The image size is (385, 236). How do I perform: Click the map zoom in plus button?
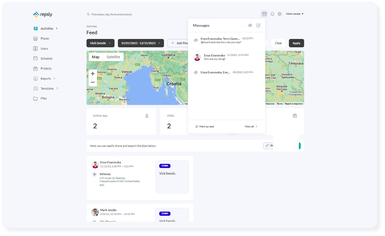click(93, 74)
